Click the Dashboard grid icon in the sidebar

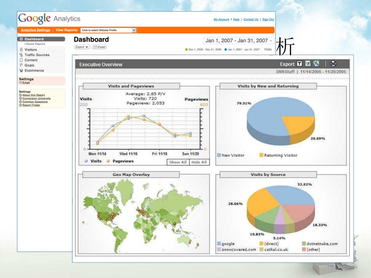point(21,39)
